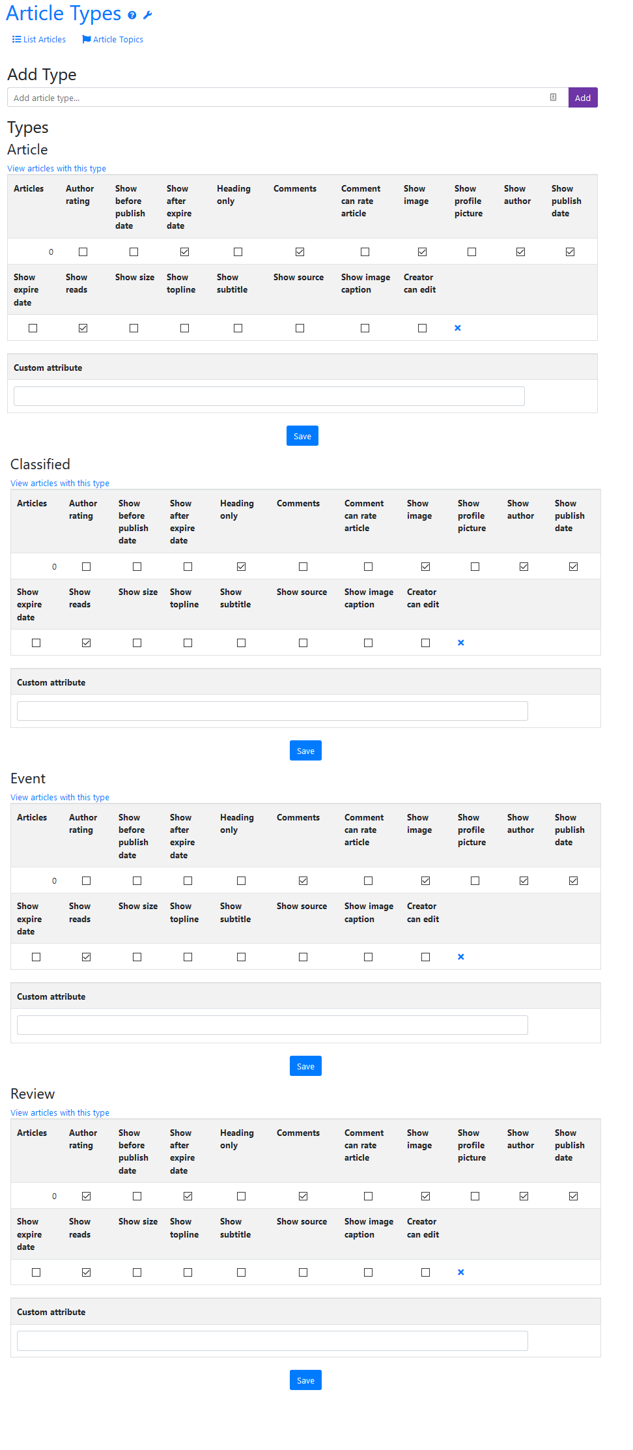Remove the Review type via the blue X icon

pyautogui.click(x=461, y=1273)
